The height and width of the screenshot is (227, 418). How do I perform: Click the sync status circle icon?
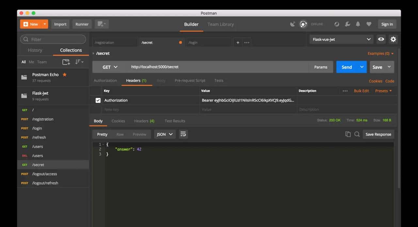click(x=303, y=24)
